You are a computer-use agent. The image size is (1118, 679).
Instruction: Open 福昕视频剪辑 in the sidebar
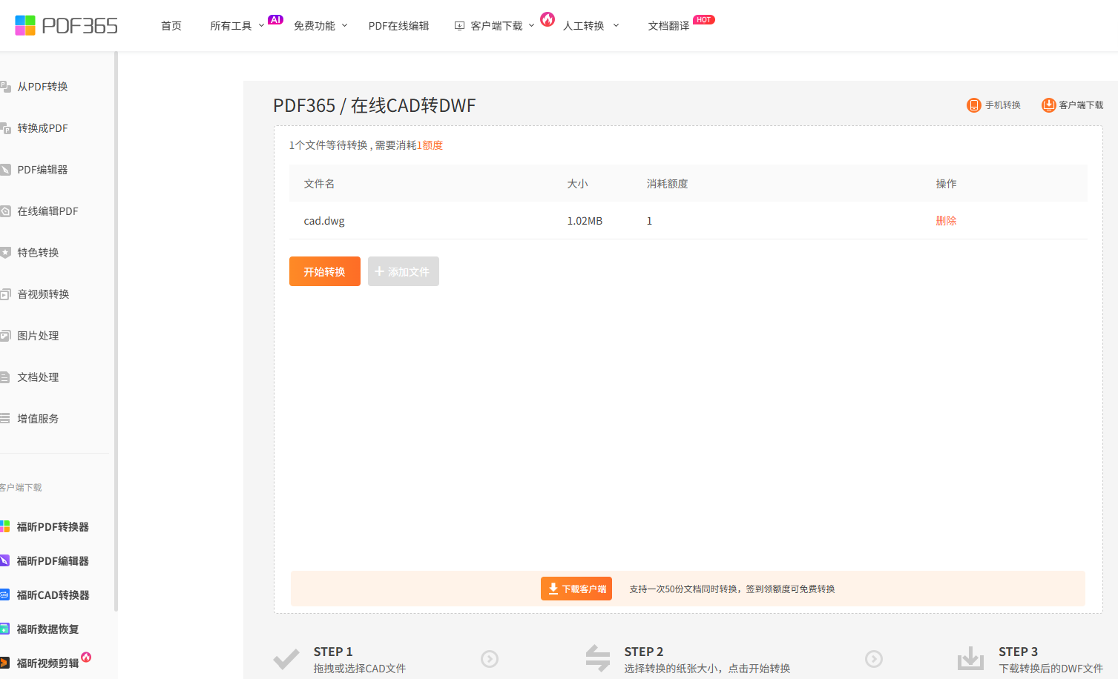click(47, 663)
